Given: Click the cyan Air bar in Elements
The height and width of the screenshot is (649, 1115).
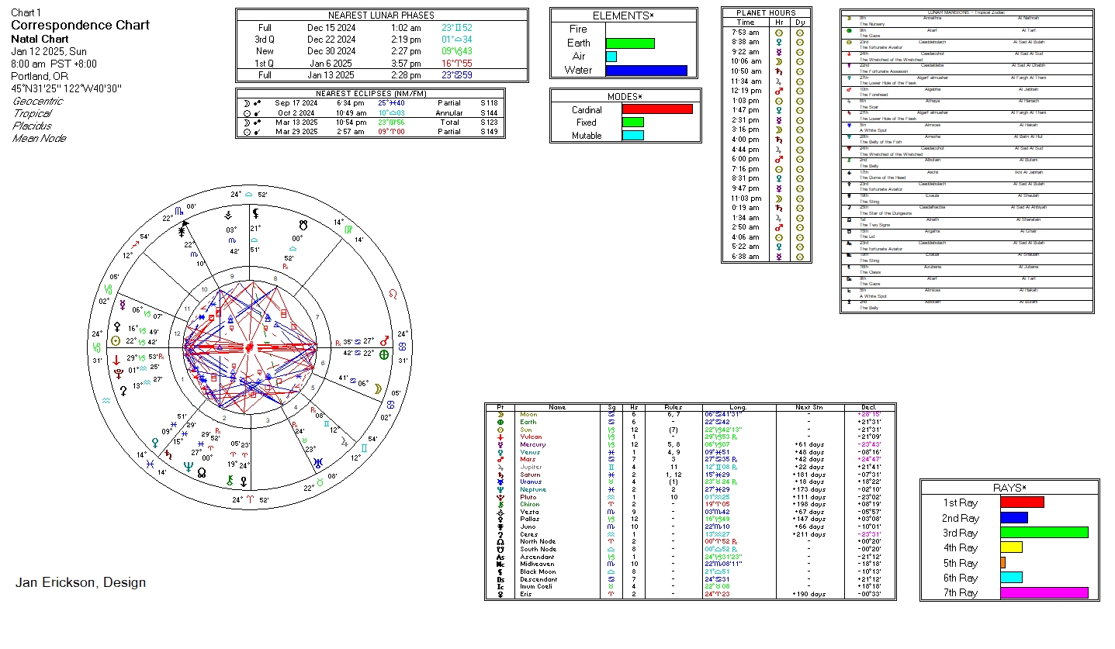Looking at the screenshot, I should (x=611, y=57).
